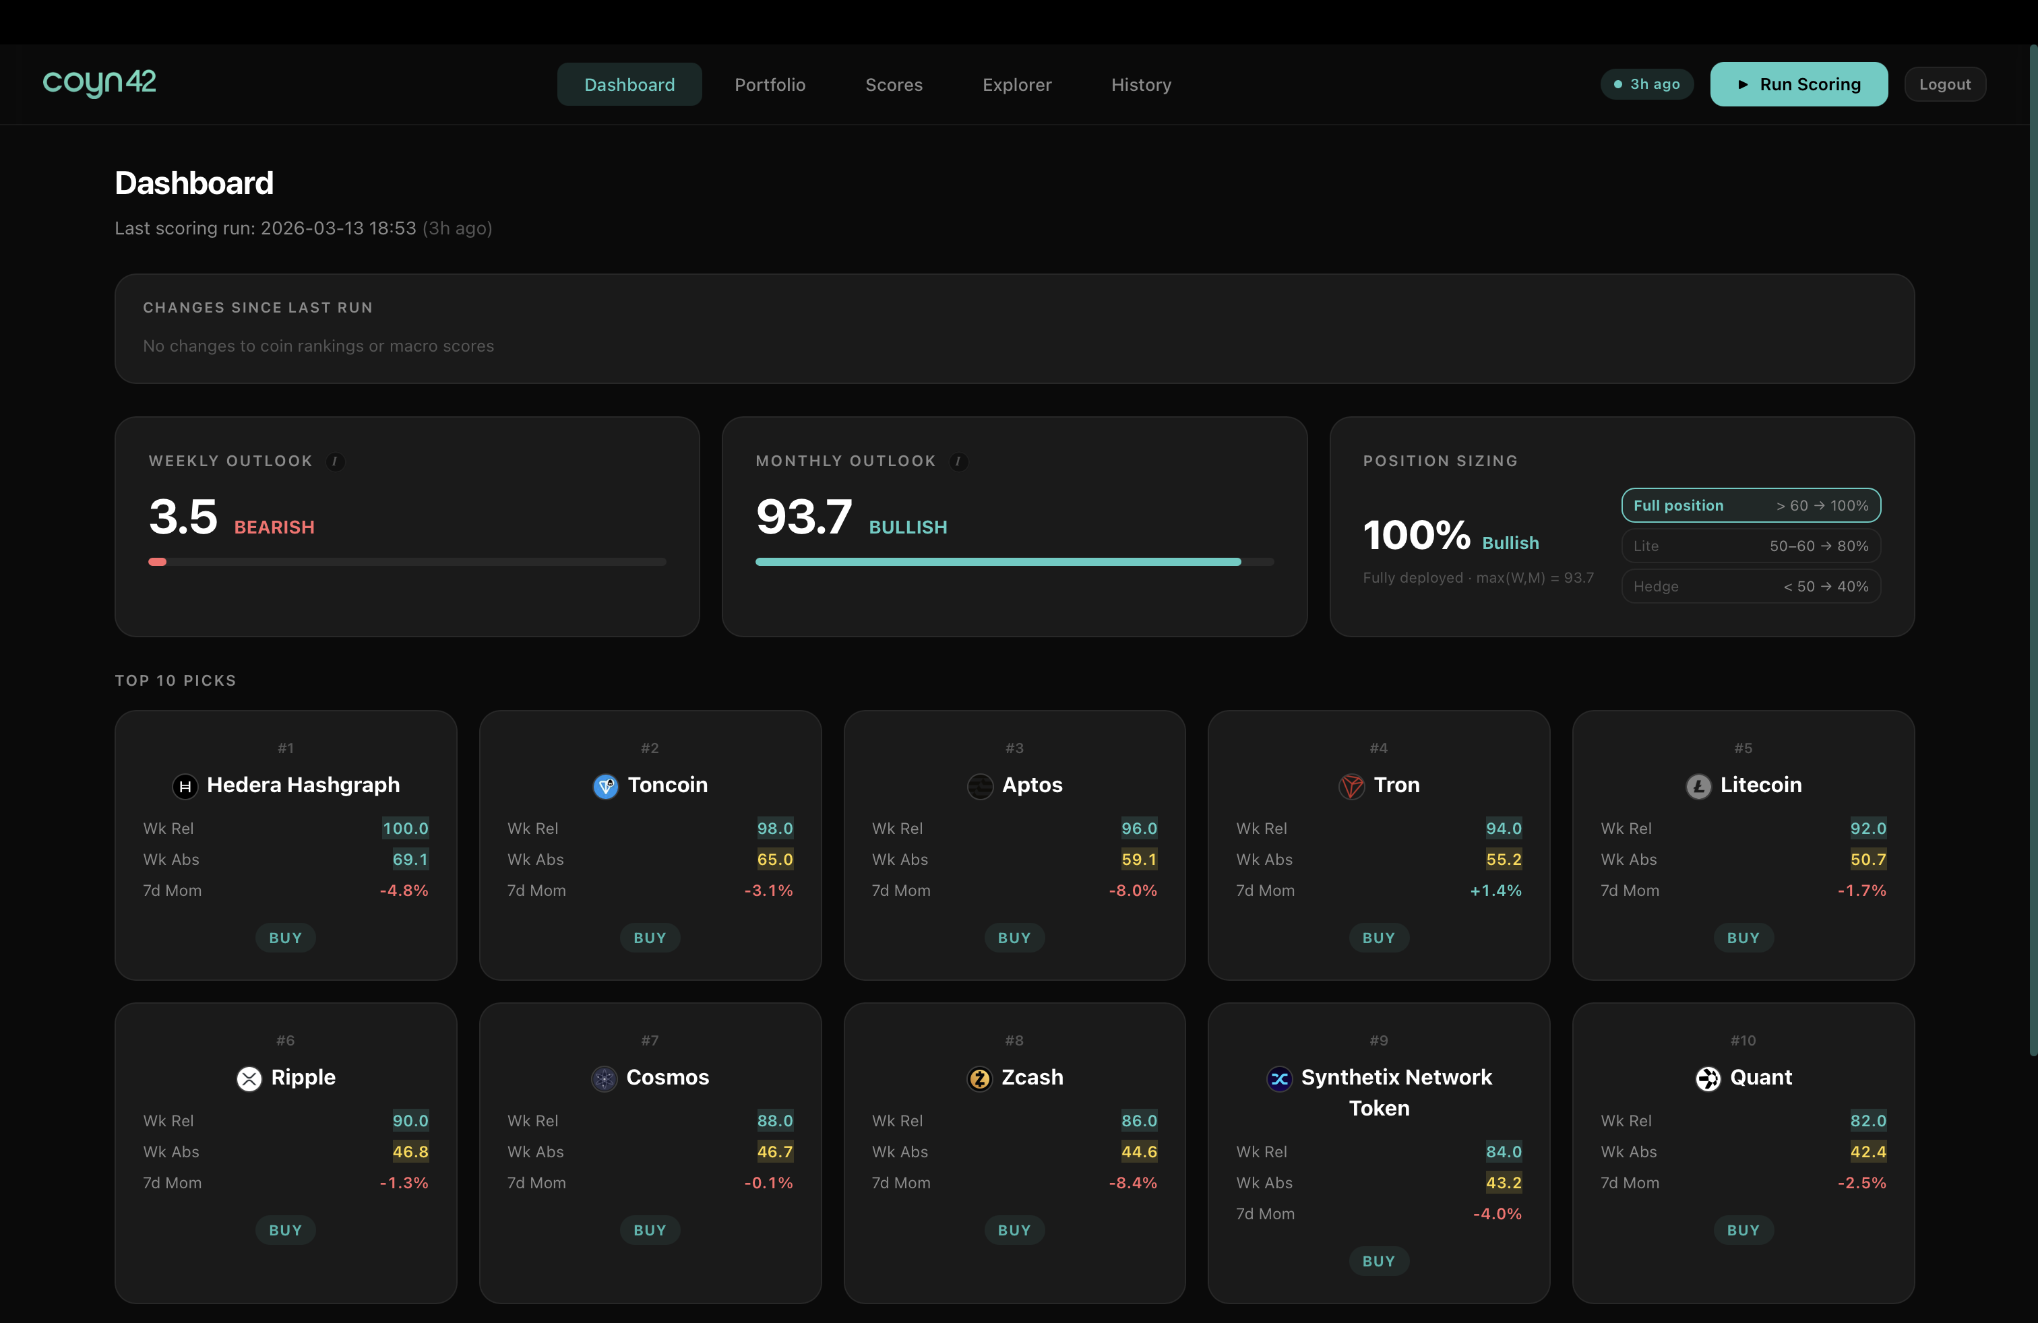Open the Explorer section

click(1016, 84)
